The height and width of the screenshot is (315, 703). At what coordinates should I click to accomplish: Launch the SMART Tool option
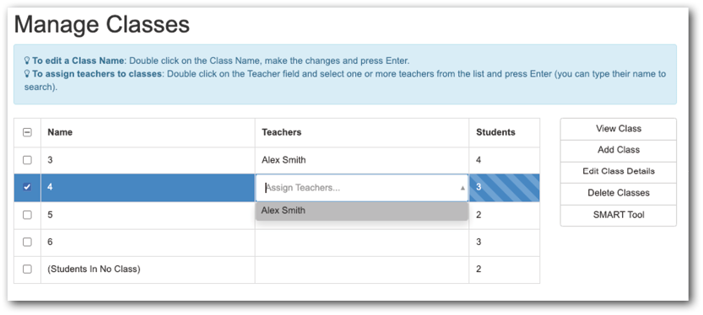coord(619,216)
